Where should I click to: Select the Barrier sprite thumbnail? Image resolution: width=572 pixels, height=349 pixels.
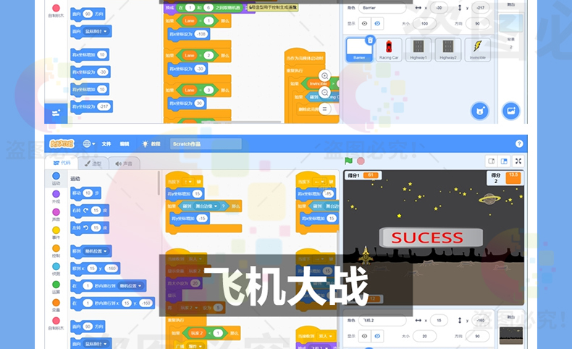359,49
